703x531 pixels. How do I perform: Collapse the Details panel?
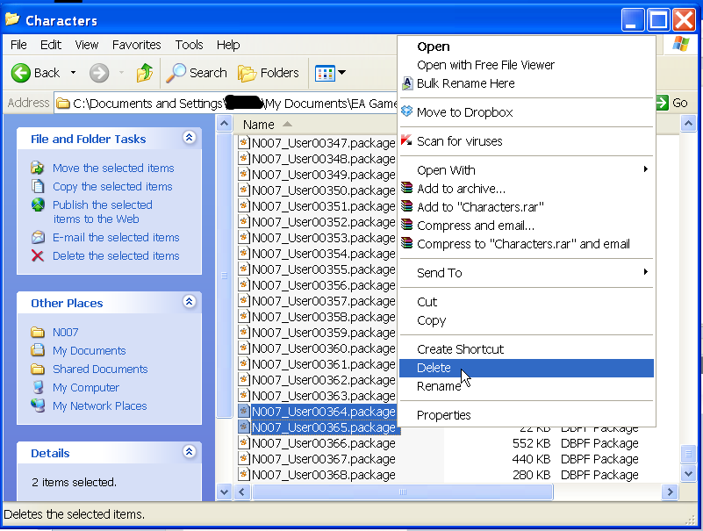190,451
